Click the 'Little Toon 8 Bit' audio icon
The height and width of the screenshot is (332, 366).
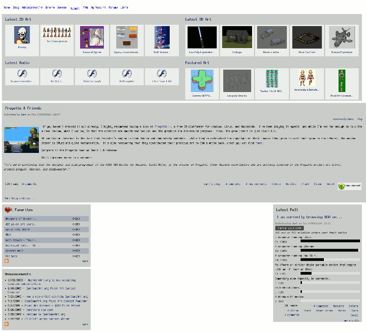(161, 74)
